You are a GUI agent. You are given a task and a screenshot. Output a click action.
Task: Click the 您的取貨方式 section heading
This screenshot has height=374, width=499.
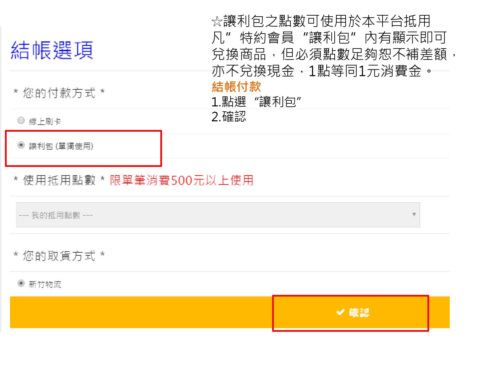pyautogui.click(x=59, y=256)
